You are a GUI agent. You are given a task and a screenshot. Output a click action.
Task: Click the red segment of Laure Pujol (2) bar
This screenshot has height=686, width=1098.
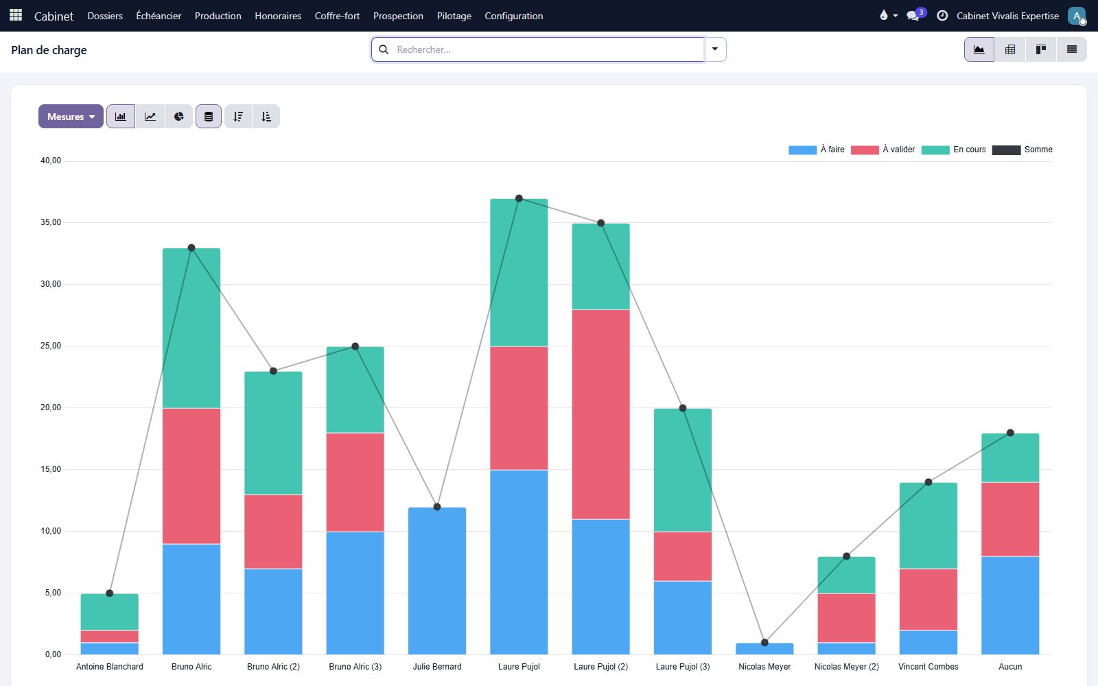point(600,414)
